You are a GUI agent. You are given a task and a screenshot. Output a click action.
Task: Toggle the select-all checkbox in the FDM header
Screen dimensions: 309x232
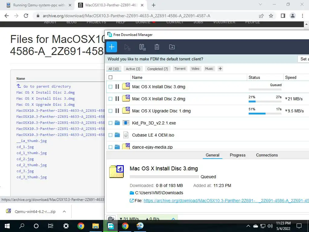coord(110,77)
